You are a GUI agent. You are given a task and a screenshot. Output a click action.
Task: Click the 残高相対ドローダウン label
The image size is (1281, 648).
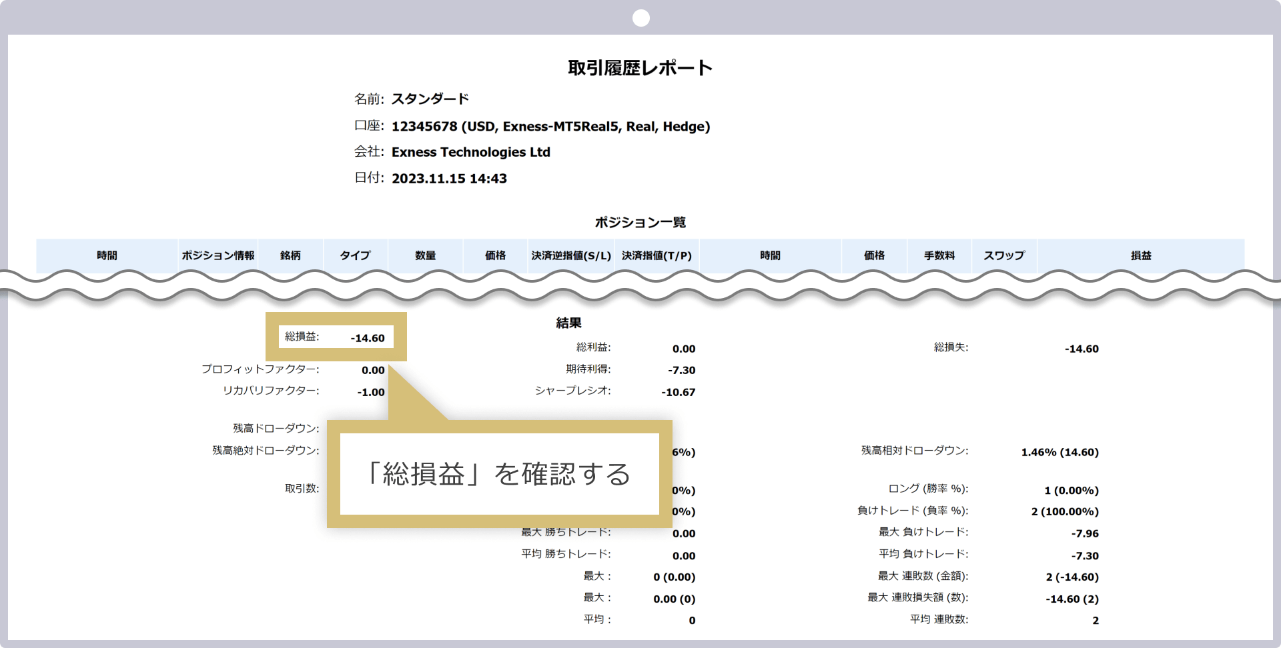(x=915, y=451)
